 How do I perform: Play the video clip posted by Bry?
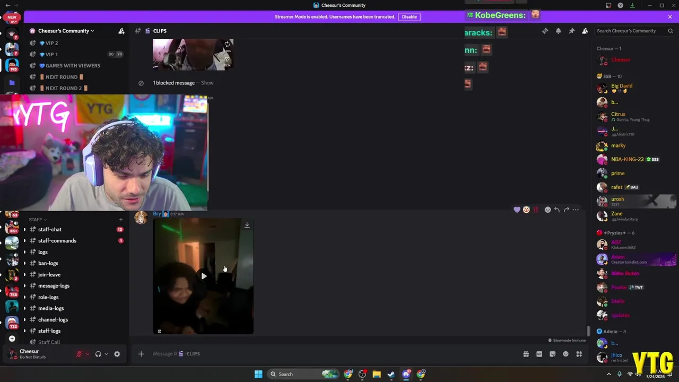[x=204, y=276]
